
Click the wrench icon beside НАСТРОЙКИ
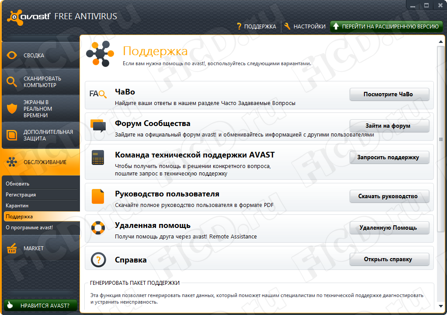click(288, 26)
